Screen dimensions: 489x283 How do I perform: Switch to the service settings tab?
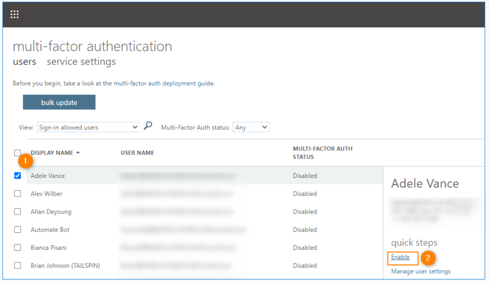pos(81,62)
